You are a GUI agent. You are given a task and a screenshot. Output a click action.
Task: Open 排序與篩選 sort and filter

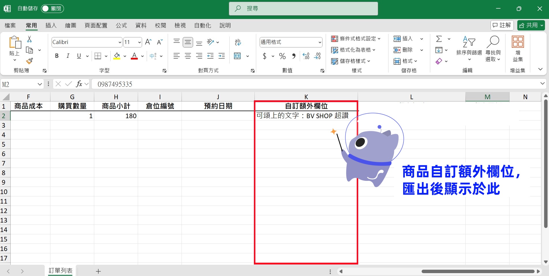[x=469, y=48]
